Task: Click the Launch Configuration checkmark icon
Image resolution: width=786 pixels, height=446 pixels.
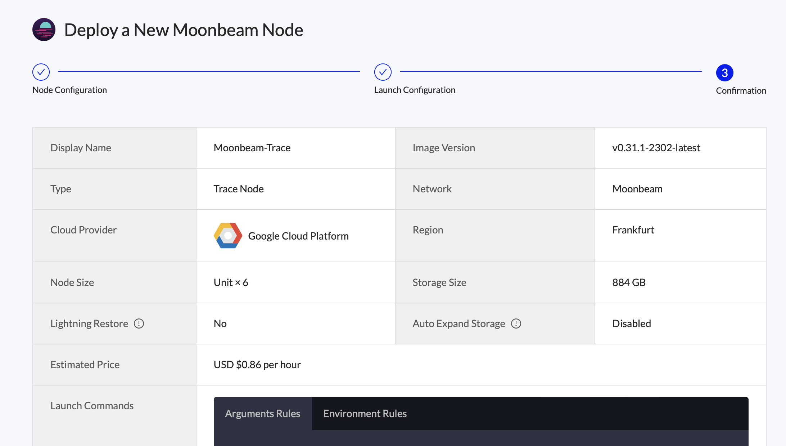Action: pyautogui.click(x=383, y=72)
